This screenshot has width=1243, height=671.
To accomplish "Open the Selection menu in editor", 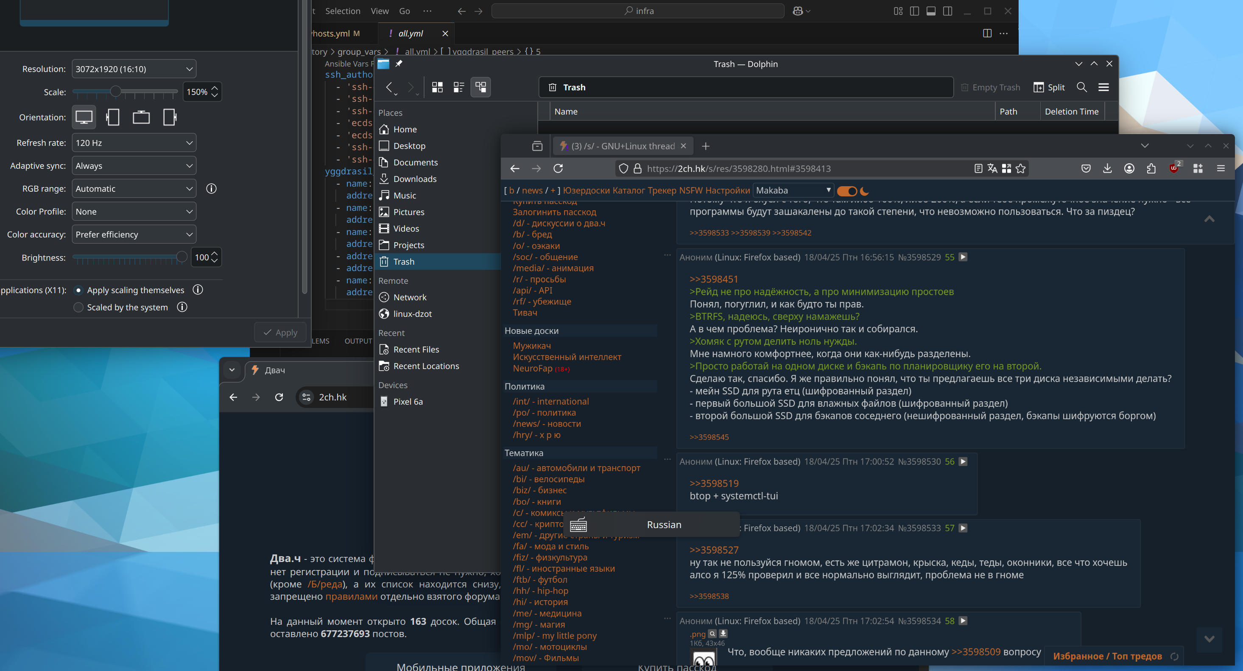I will [342, 11].
